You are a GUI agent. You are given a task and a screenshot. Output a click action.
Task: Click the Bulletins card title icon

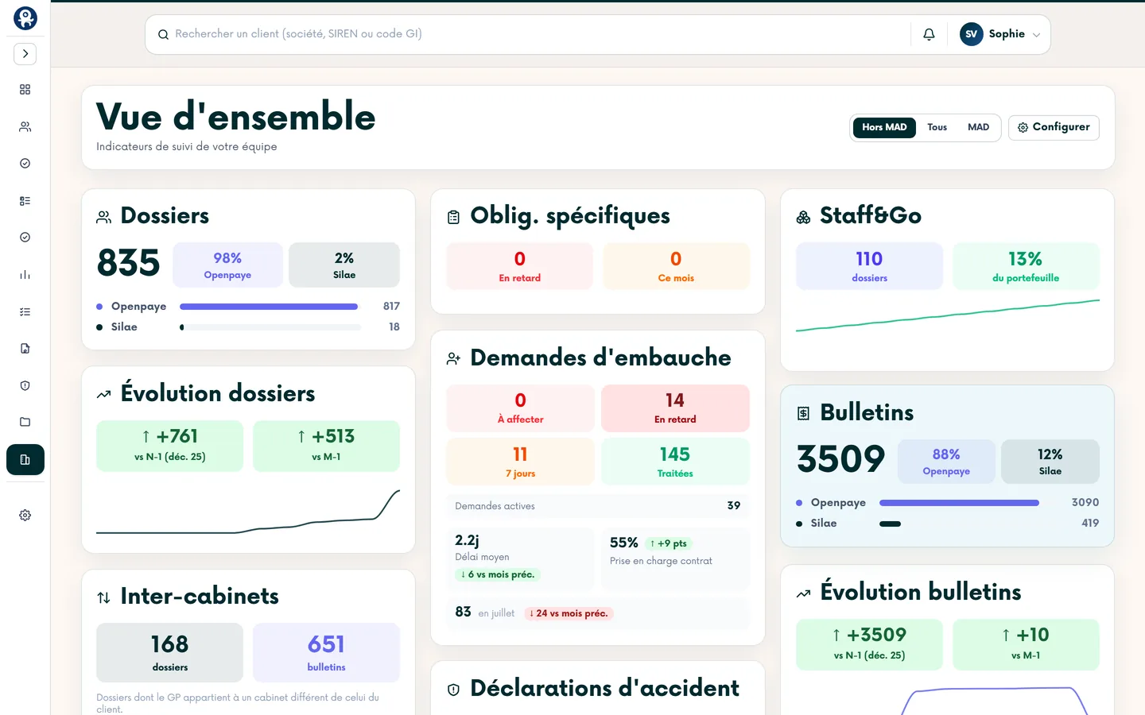804,413
